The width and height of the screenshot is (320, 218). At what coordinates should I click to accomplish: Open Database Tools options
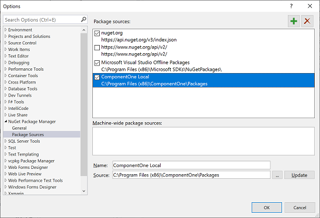pos(23,89)
